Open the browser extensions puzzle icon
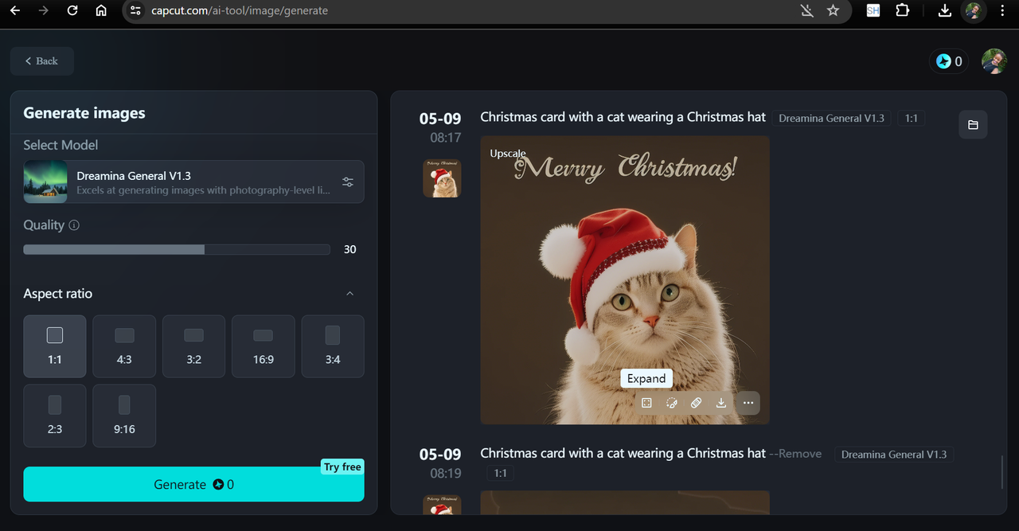 (902, 11)
